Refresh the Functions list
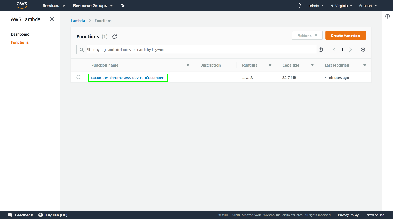 (x=114, y=37)
